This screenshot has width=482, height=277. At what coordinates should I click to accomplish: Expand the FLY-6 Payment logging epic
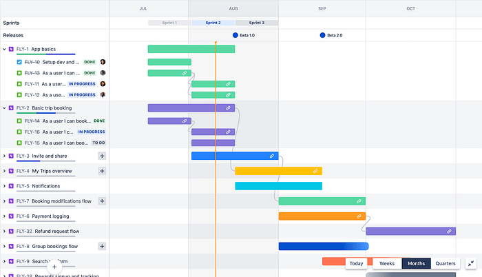click(4, 216)
